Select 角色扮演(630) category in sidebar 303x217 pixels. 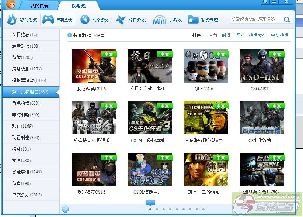click(x=26, y=103)
